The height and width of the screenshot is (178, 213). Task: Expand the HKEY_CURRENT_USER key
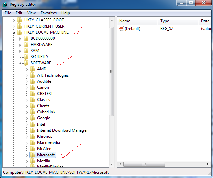coord(14,27)
